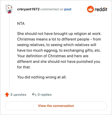Click the line mentioning too much eggnog

[x=59, y=50]
